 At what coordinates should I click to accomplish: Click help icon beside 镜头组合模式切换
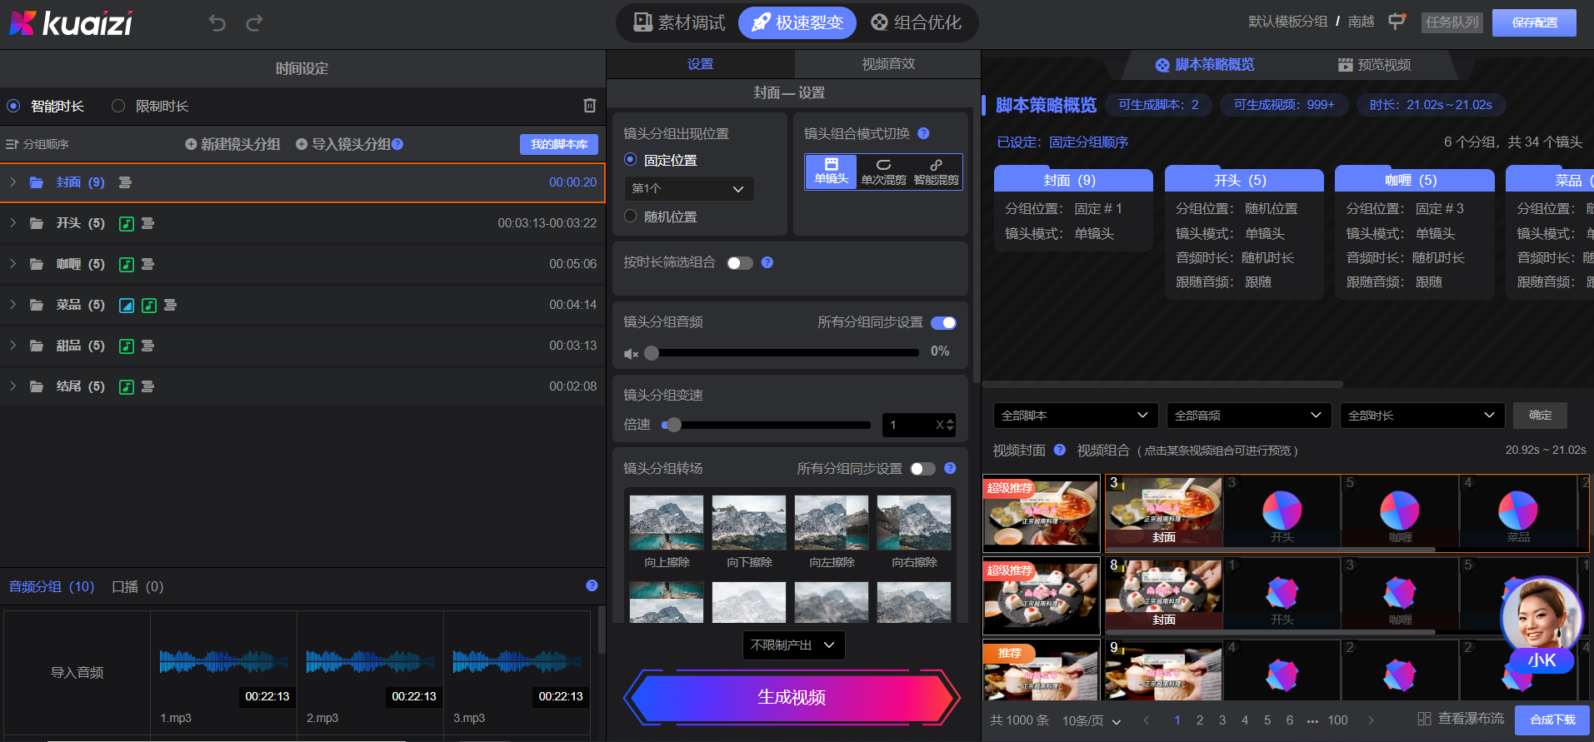click(x=923, y=133)
